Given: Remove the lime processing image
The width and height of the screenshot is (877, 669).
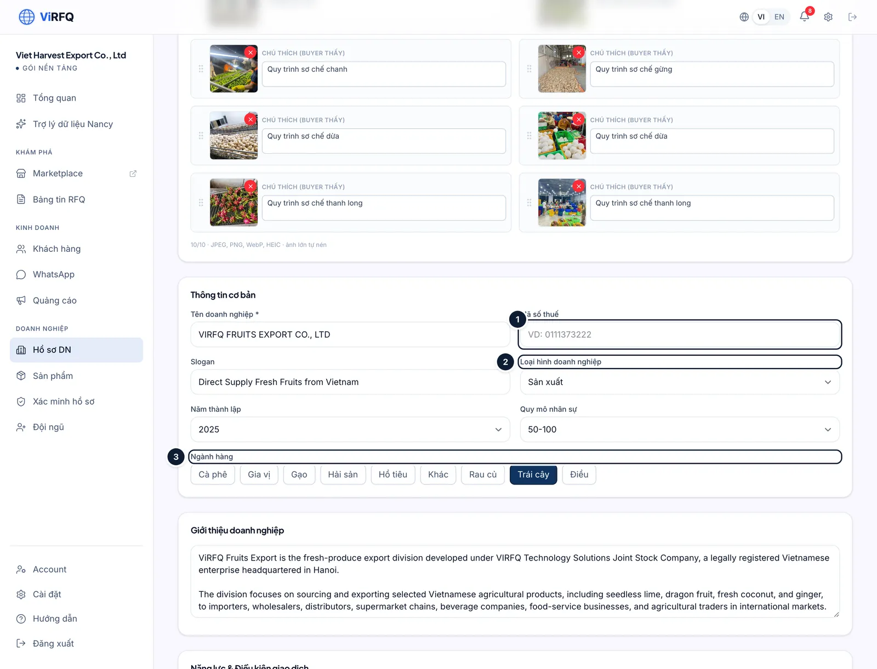Looking at the screenshot, I should coord(250,53).
